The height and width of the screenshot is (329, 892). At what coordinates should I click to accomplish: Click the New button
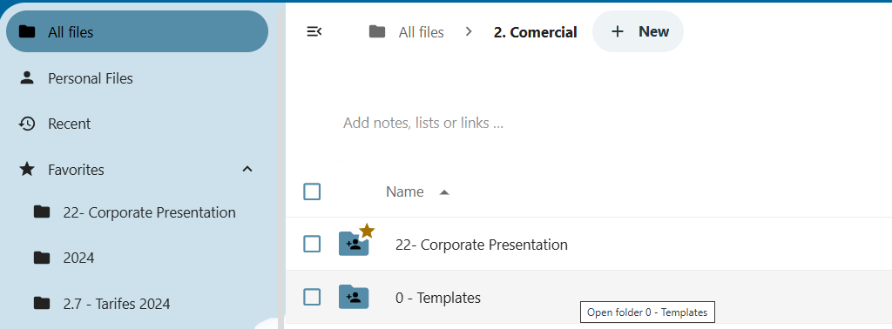(x=638, y=32)
